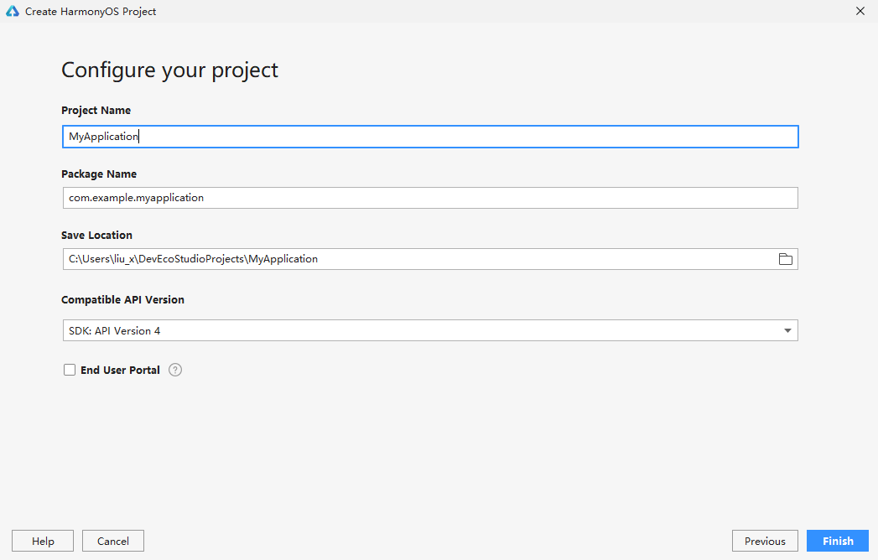Open the SDK: API Version 4 combo box
Image resolution: width=878 pixels, height=560 pixels.
click(419, 331)
